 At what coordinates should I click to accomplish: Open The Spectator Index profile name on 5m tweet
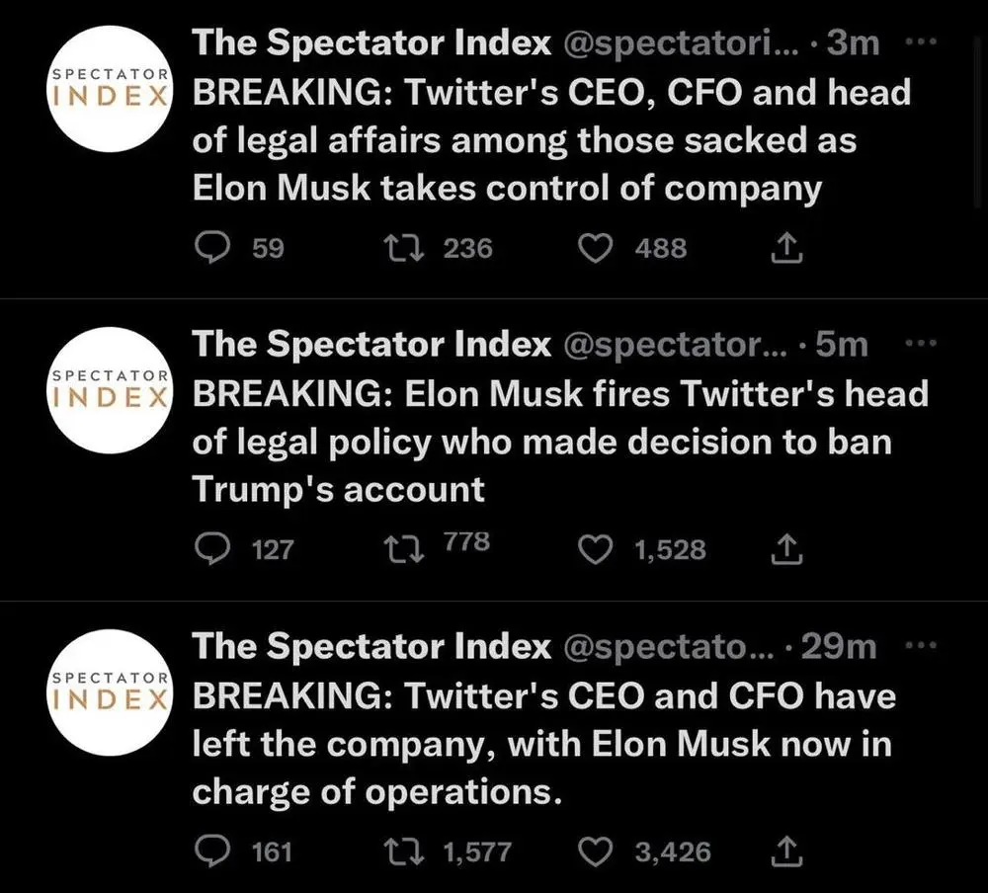coord(371,344)
